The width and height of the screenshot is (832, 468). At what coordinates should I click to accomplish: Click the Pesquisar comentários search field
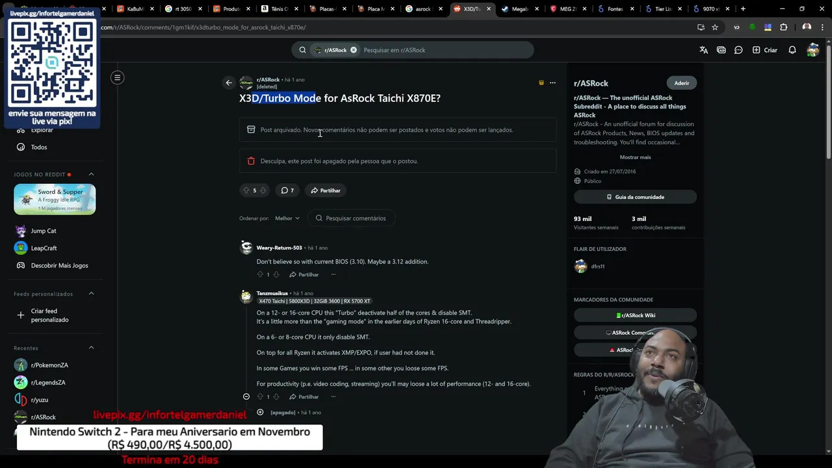pyautogui.click(x=352, y=218)
